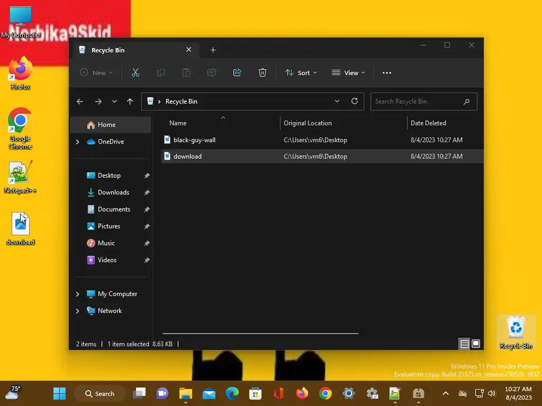Click the Rename icon in toolbar
Viewport: 542px width, 406px height.
click(x=212, y=73)
